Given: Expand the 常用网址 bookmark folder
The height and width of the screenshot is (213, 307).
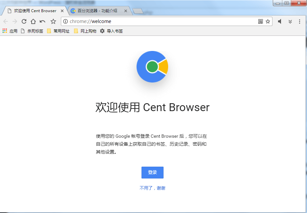Looking at the screenshot, I should (x=58, y=31).
